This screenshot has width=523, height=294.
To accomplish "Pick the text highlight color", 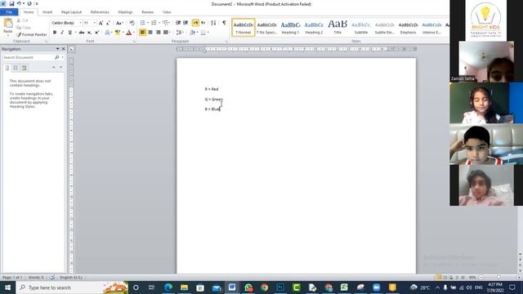I will pyautogui.click(x=117, y=33).
